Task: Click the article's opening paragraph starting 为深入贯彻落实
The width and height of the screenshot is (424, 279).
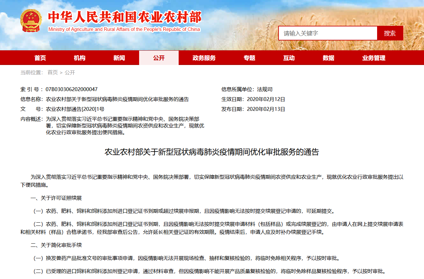Action: coord(212,181)
